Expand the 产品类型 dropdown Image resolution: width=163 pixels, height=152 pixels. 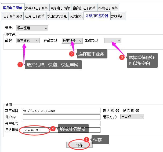point(72,40)
